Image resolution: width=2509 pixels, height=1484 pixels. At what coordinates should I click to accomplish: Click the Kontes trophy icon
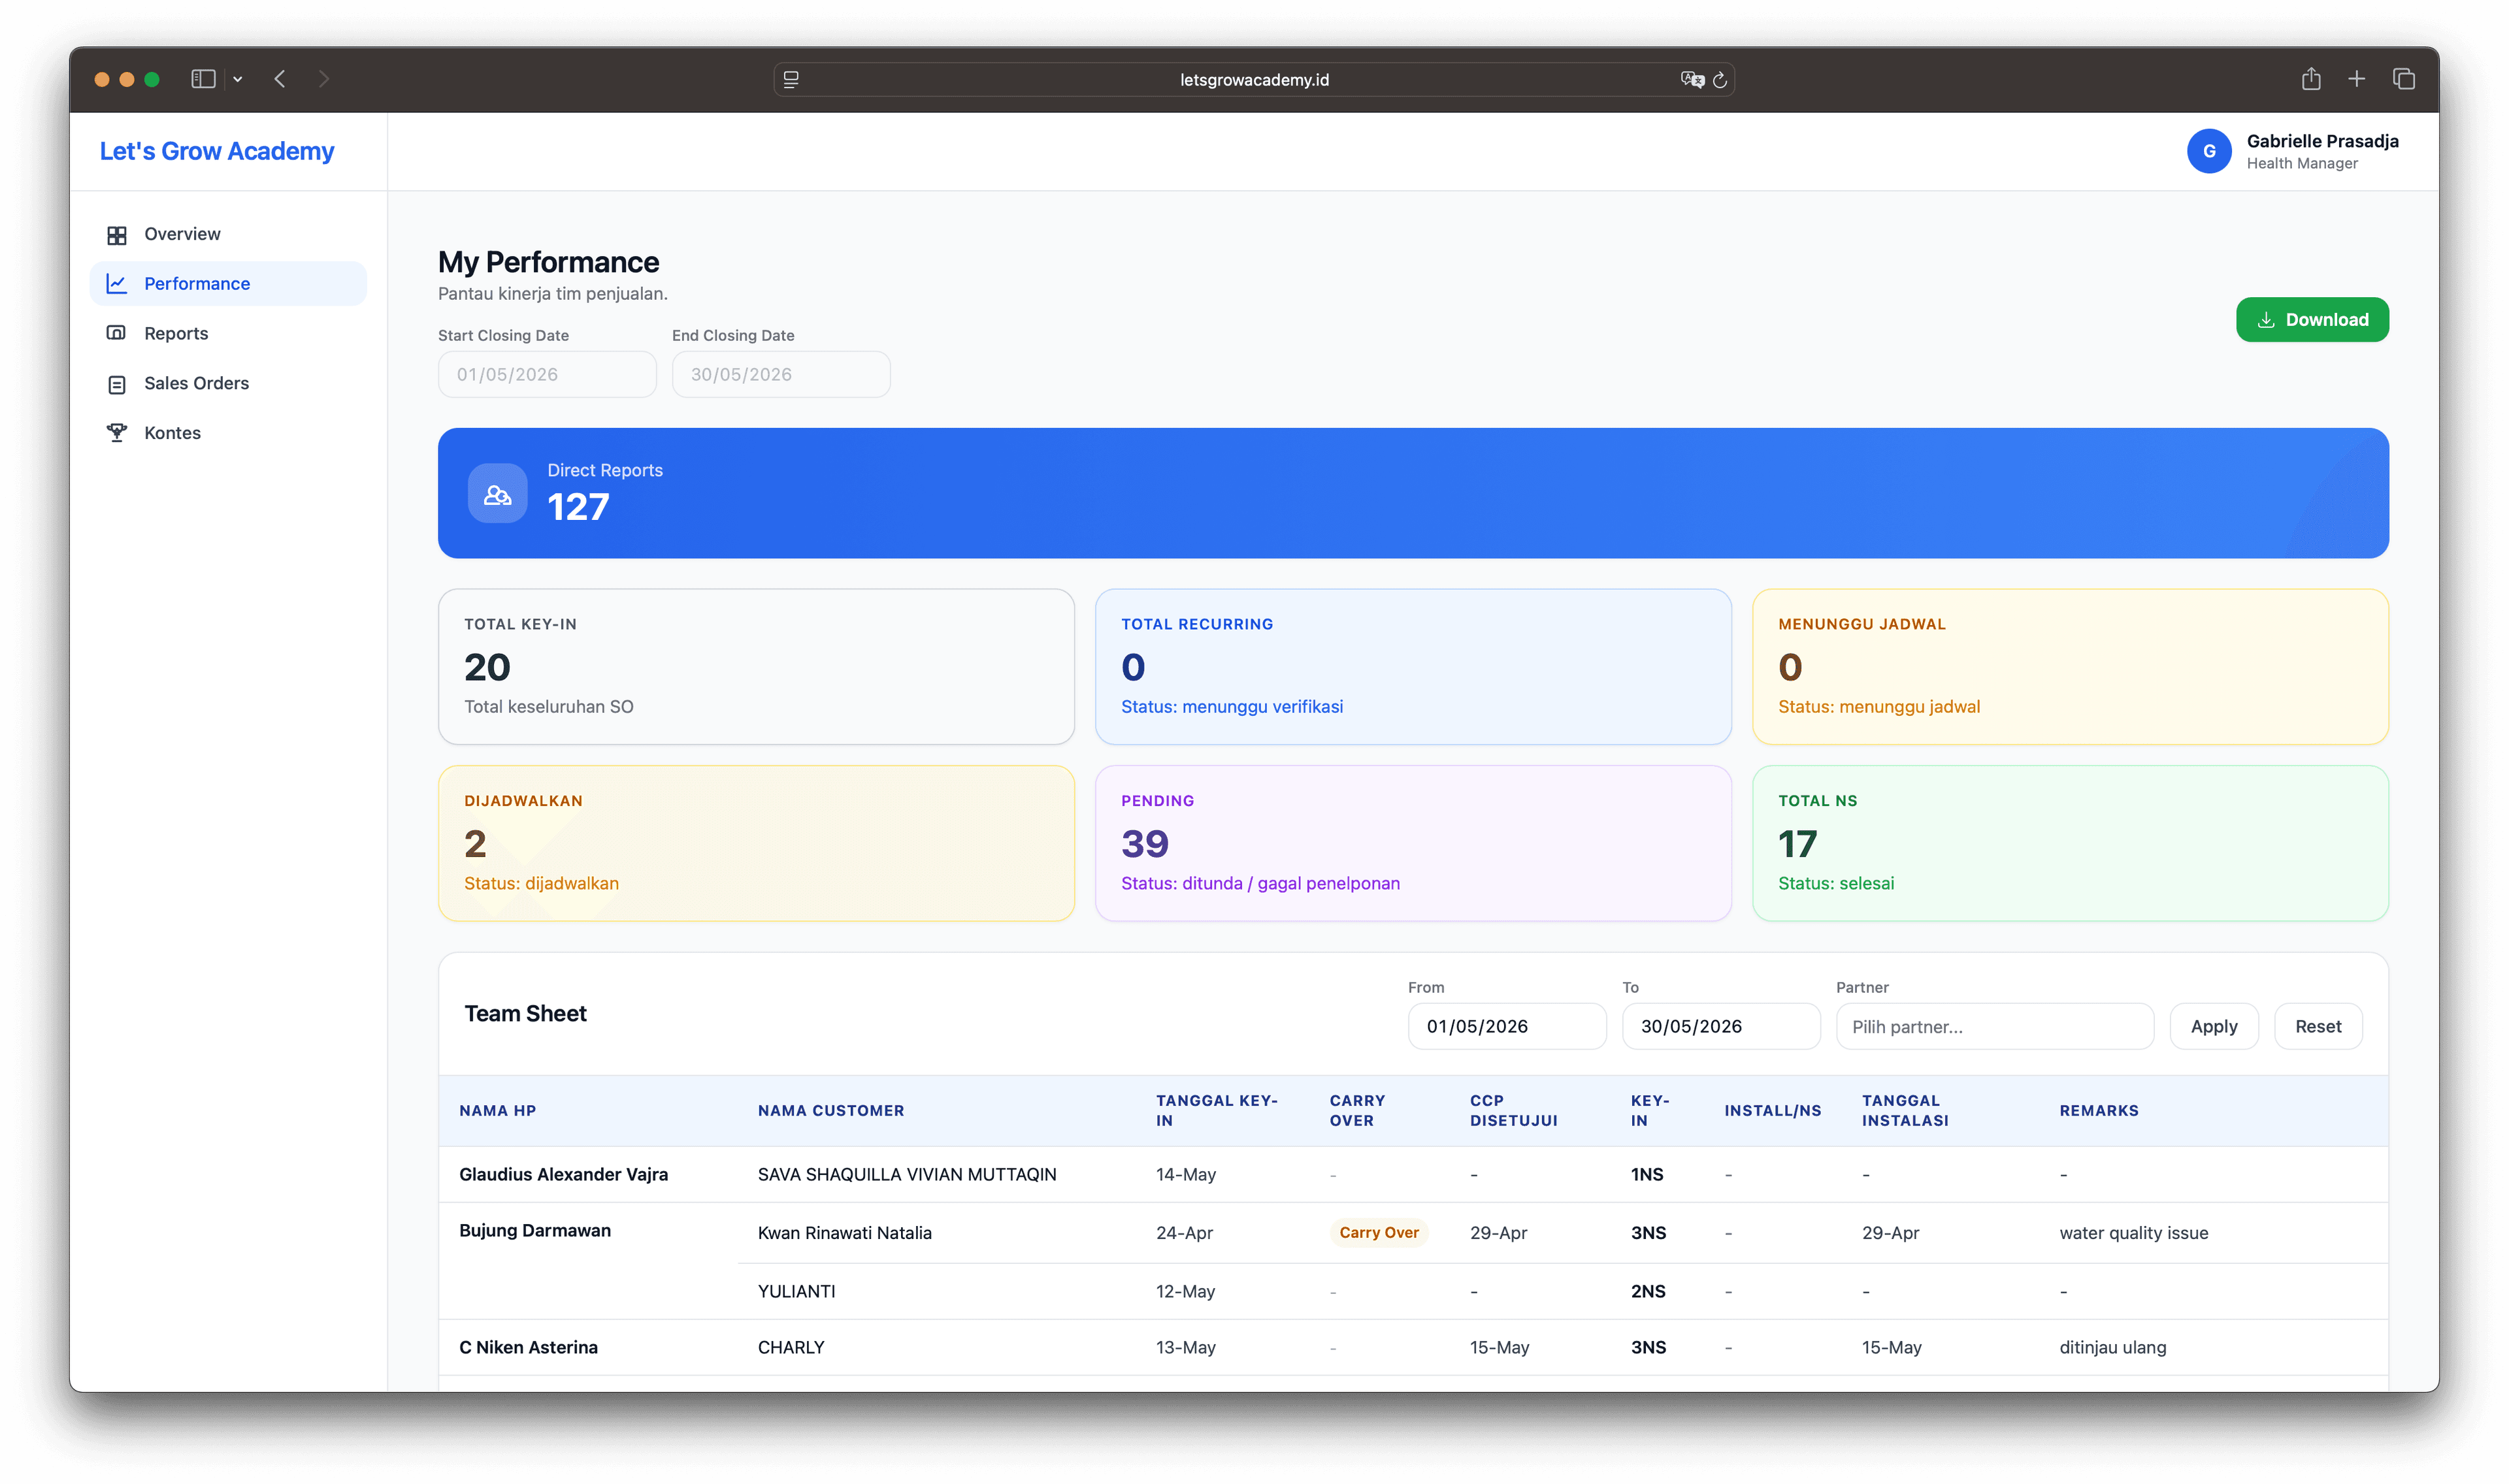(117, 433)
